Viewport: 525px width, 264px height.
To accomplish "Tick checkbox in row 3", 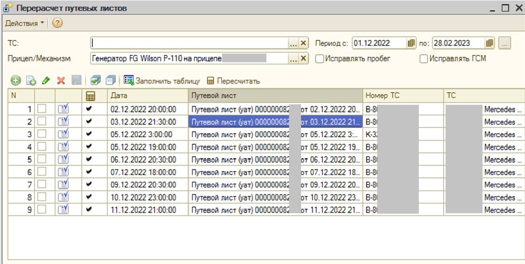I will [42, 134].
